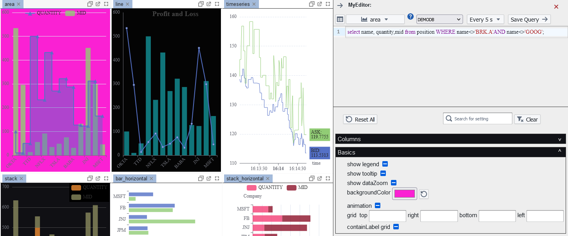Click the duplicate-windows icon of the timeseries panel

click(x=312, y=4)
